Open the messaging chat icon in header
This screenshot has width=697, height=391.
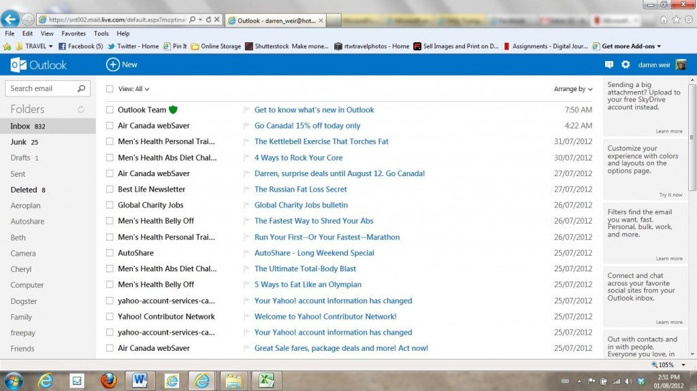coord(609,65)
